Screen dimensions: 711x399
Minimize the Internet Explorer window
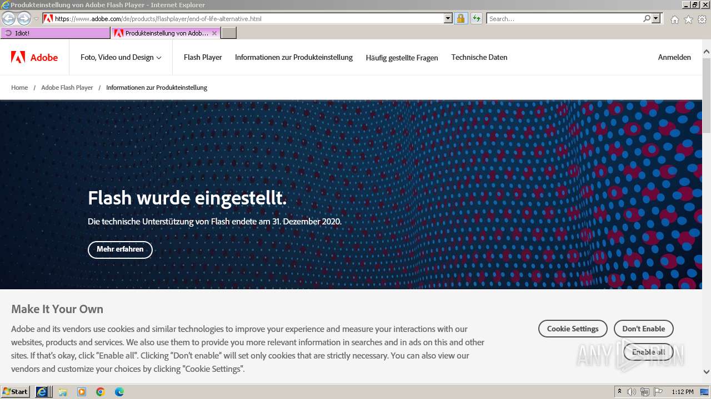click(x=687, y=4)
